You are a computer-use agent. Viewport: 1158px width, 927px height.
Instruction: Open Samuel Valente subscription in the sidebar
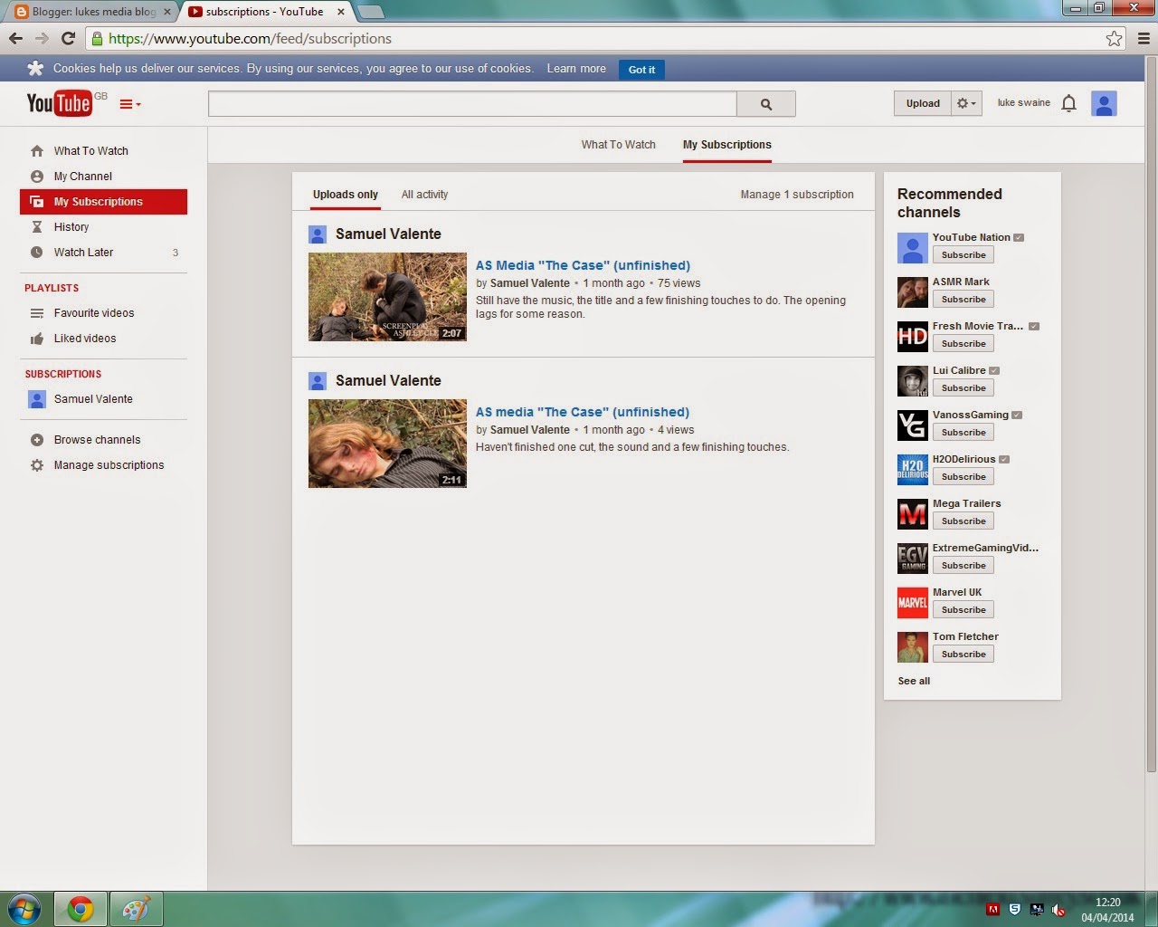click(x=92, y=399)
